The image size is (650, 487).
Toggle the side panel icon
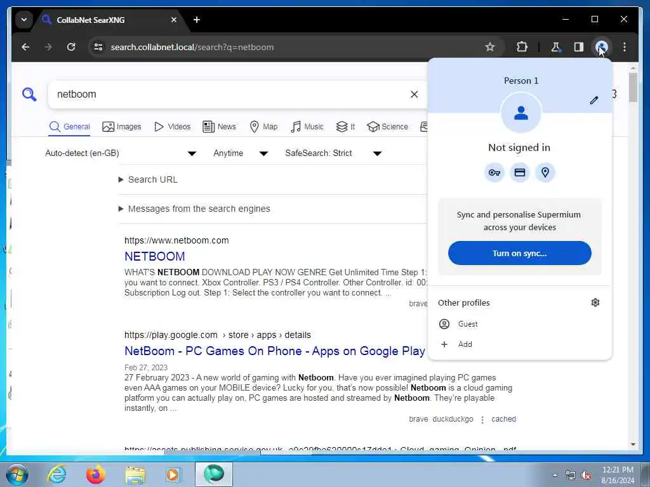pos(579,47)
